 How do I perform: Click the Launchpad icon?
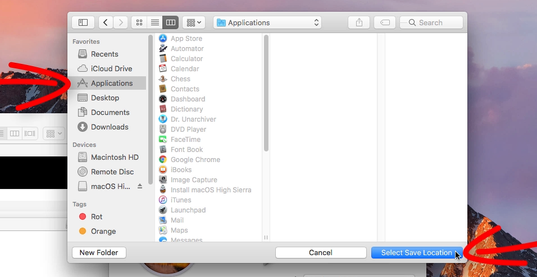point(163,210)
